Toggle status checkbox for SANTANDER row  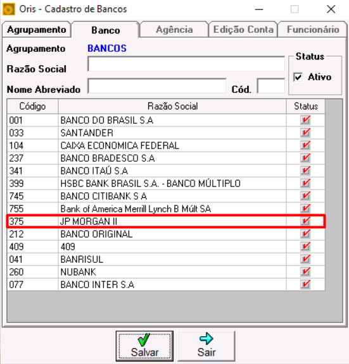[305, 133]
